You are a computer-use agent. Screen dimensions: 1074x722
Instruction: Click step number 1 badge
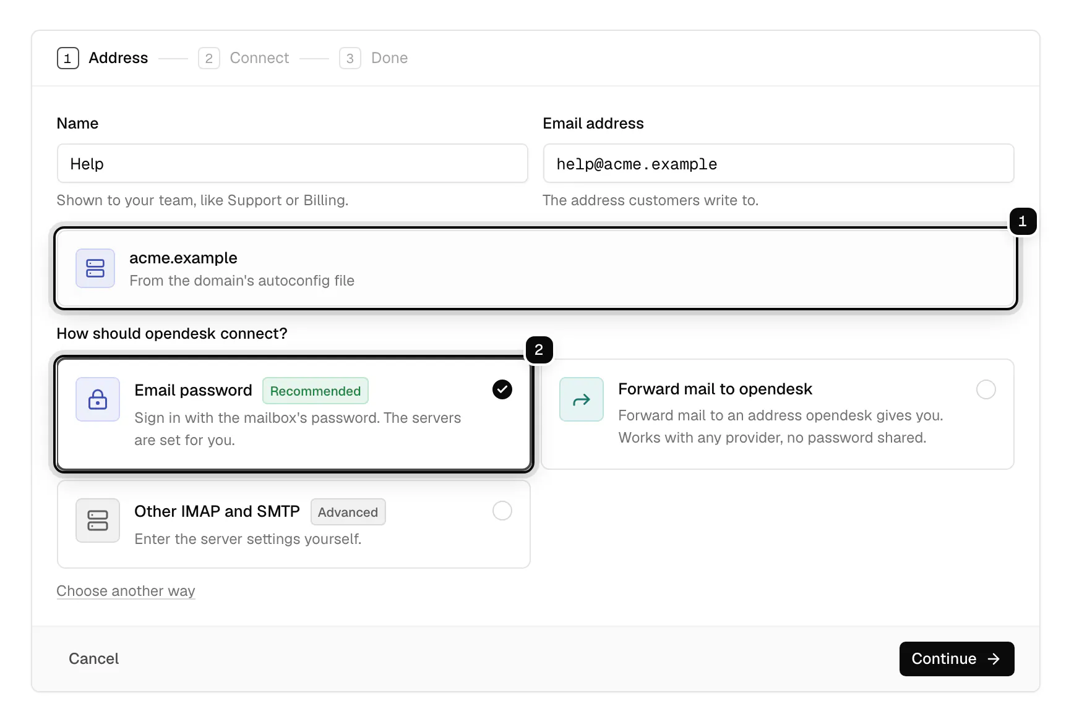click(68, 58)
